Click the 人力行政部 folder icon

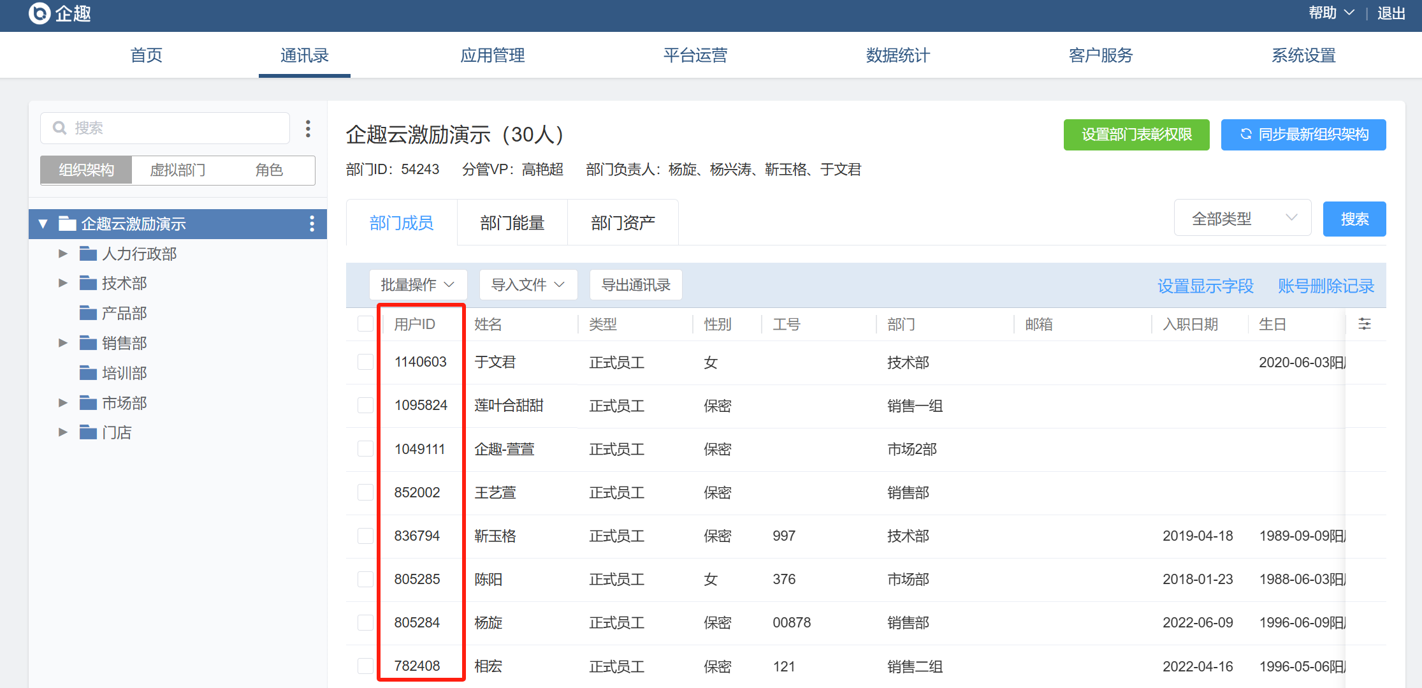tap(88, 254)
